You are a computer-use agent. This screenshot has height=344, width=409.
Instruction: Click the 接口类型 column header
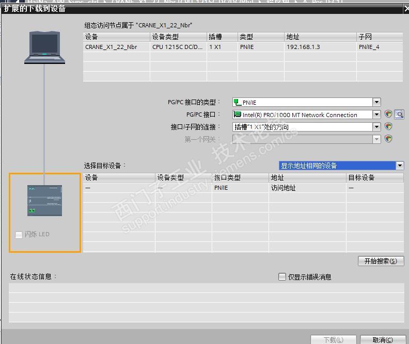tap(240, 177)
